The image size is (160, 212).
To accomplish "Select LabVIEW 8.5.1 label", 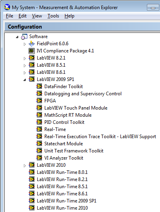I will pos(51,65).
